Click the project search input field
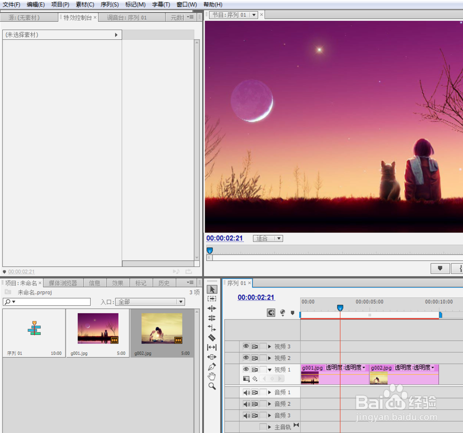463x433 pixels. pos(47,301)
